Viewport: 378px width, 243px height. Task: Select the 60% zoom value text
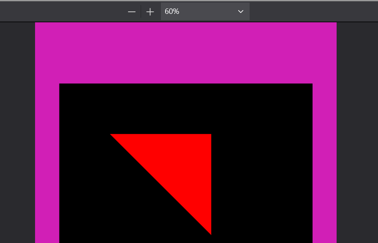pyautogui.click(x=172, y=12)
